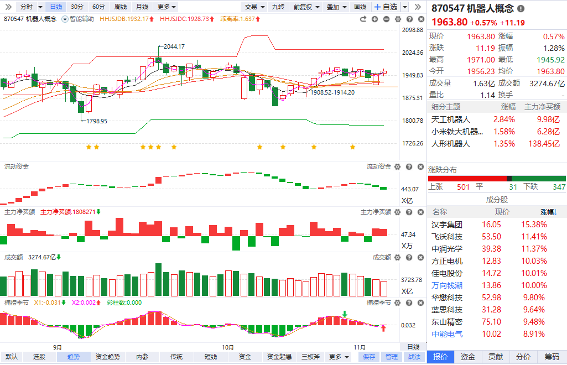Add to watchlist with 自选 button

(386, 7)
